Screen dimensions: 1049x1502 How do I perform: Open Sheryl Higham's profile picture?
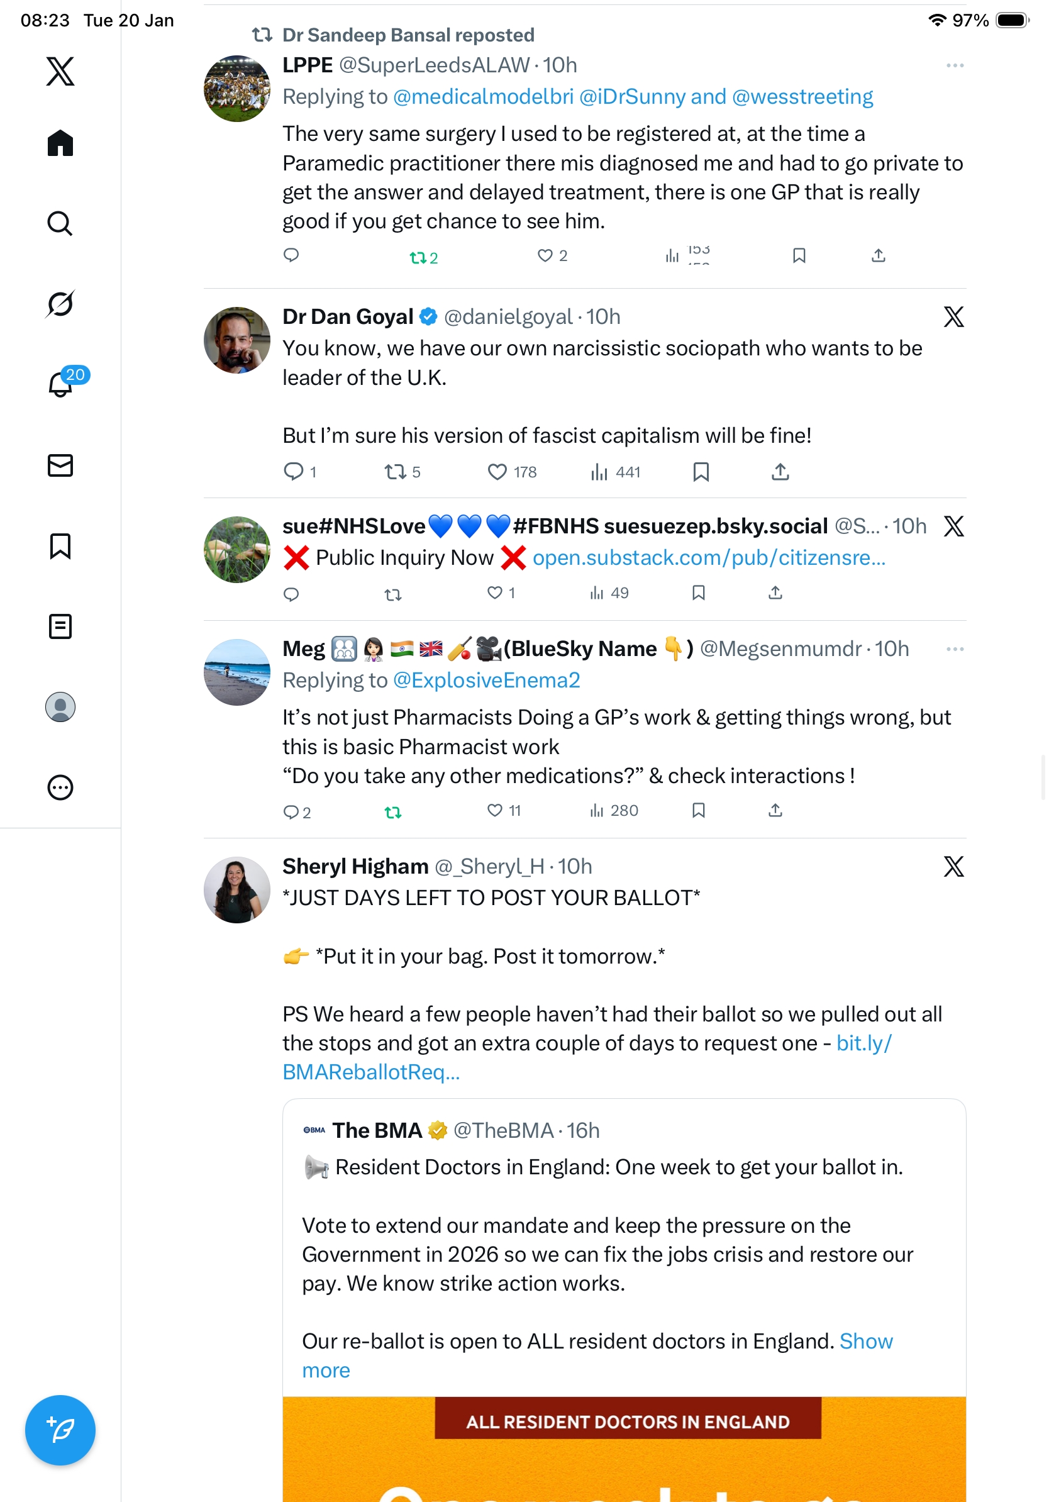(x=236, y=889)
